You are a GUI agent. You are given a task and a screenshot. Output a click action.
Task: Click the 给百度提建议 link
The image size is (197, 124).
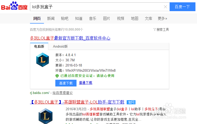[63, 93]
